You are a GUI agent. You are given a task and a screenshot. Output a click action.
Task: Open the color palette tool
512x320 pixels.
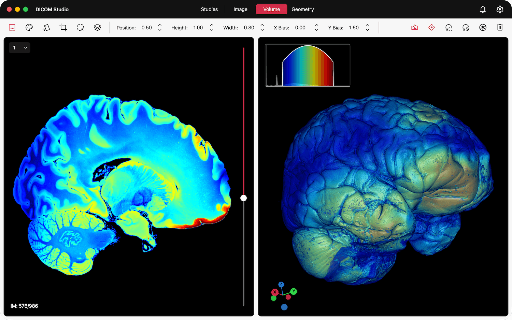29,28
